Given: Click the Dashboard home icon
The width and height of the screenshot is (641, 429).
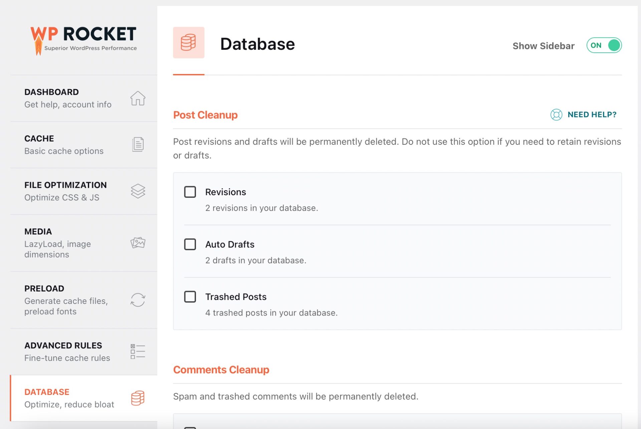Looking at the screenshot, I should click(138, 98).
